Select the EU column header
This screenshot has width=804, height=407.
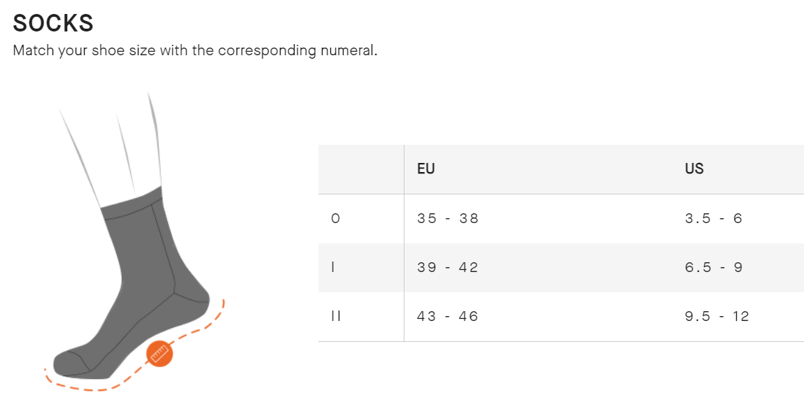coord(425,169)
